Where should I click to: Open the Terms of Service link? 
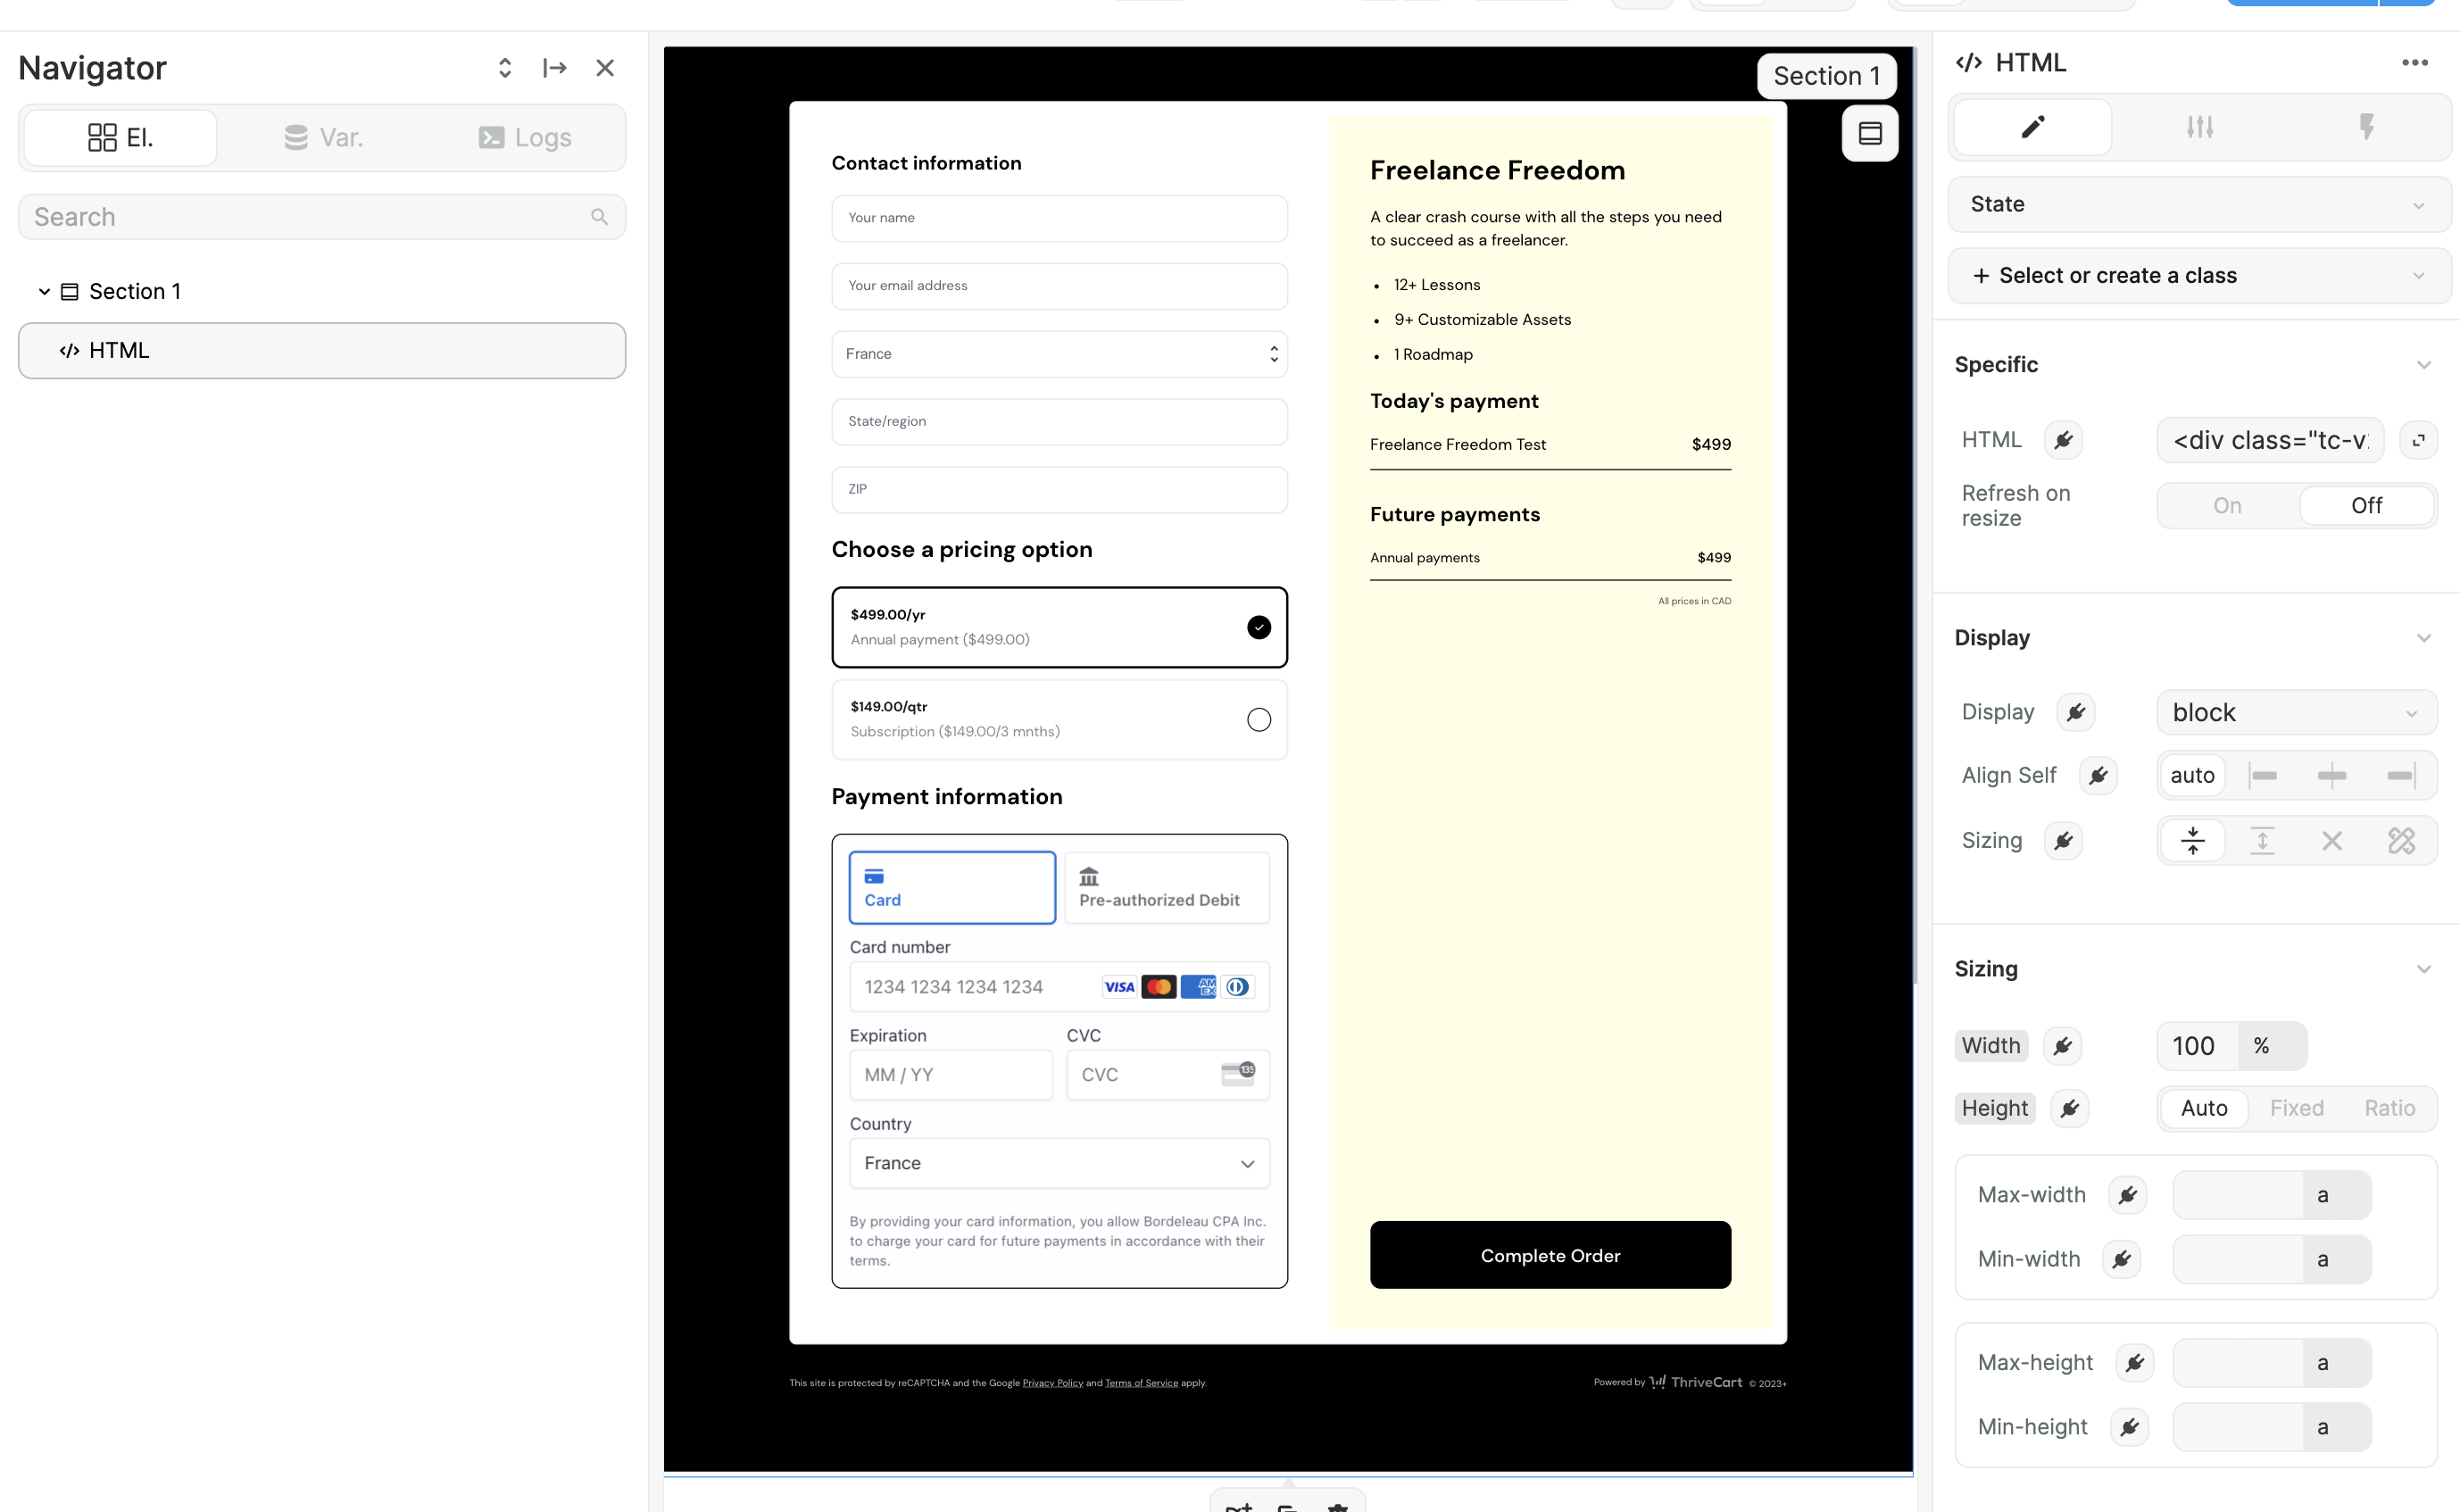[x=1141, y=1383]
